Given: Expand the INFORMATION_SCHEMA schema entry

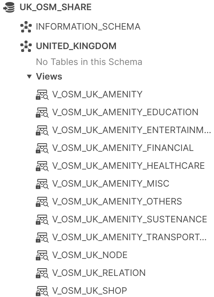Looking at the screenshot, I should [88, 27].
